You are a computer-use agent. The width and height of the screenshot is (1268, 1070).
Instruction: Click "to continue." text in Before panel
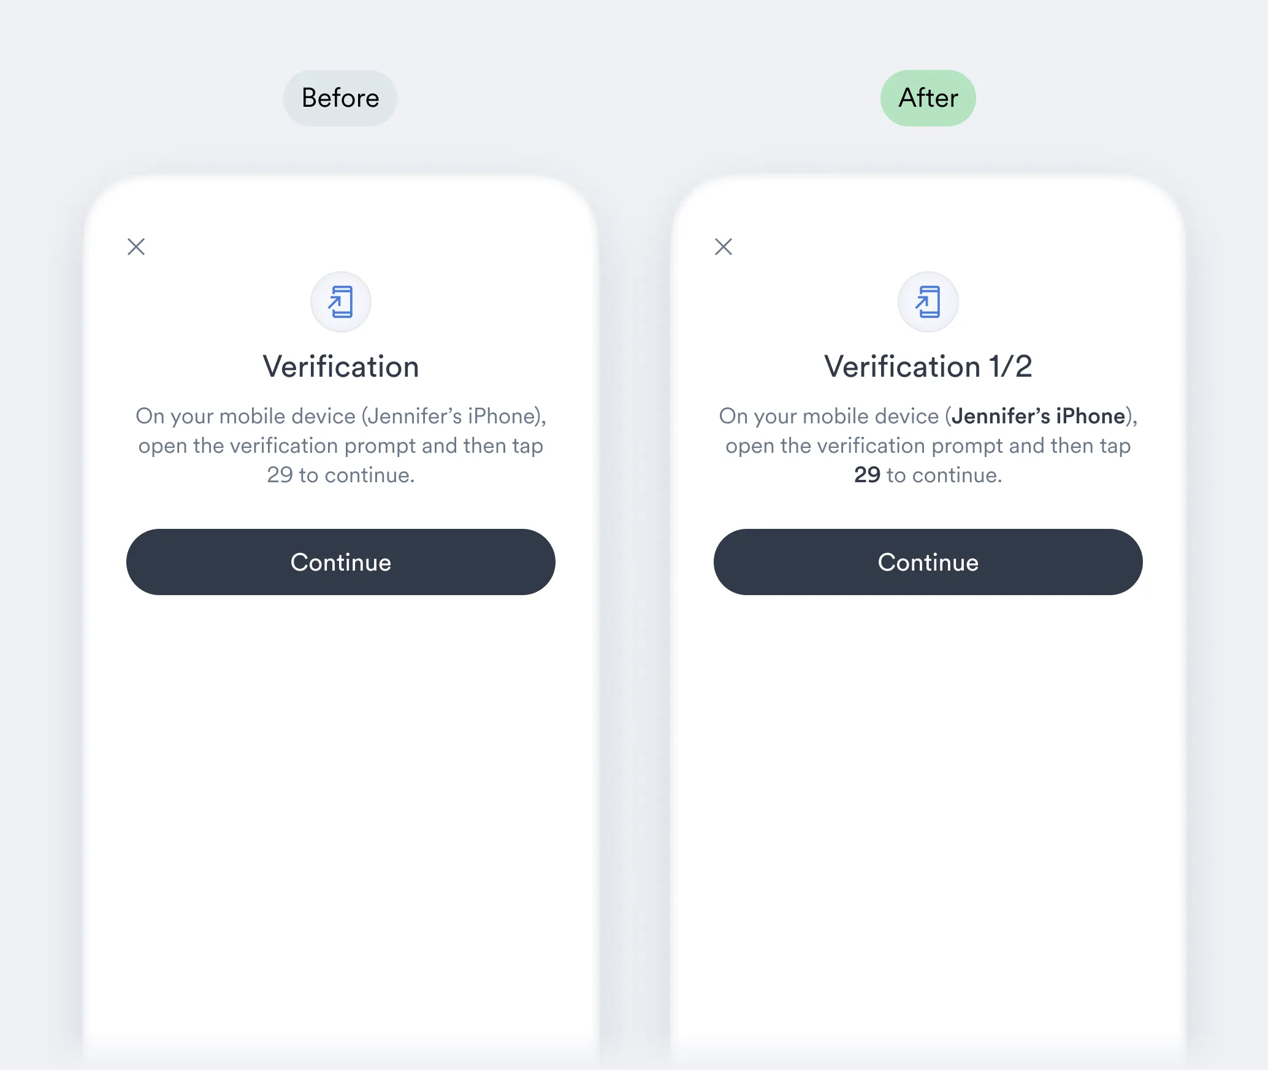point(357,475)
